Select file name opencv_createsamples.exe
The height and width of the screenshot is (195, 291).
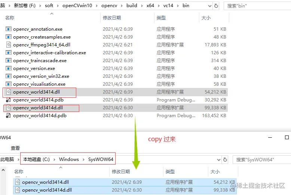coord(42,37)
